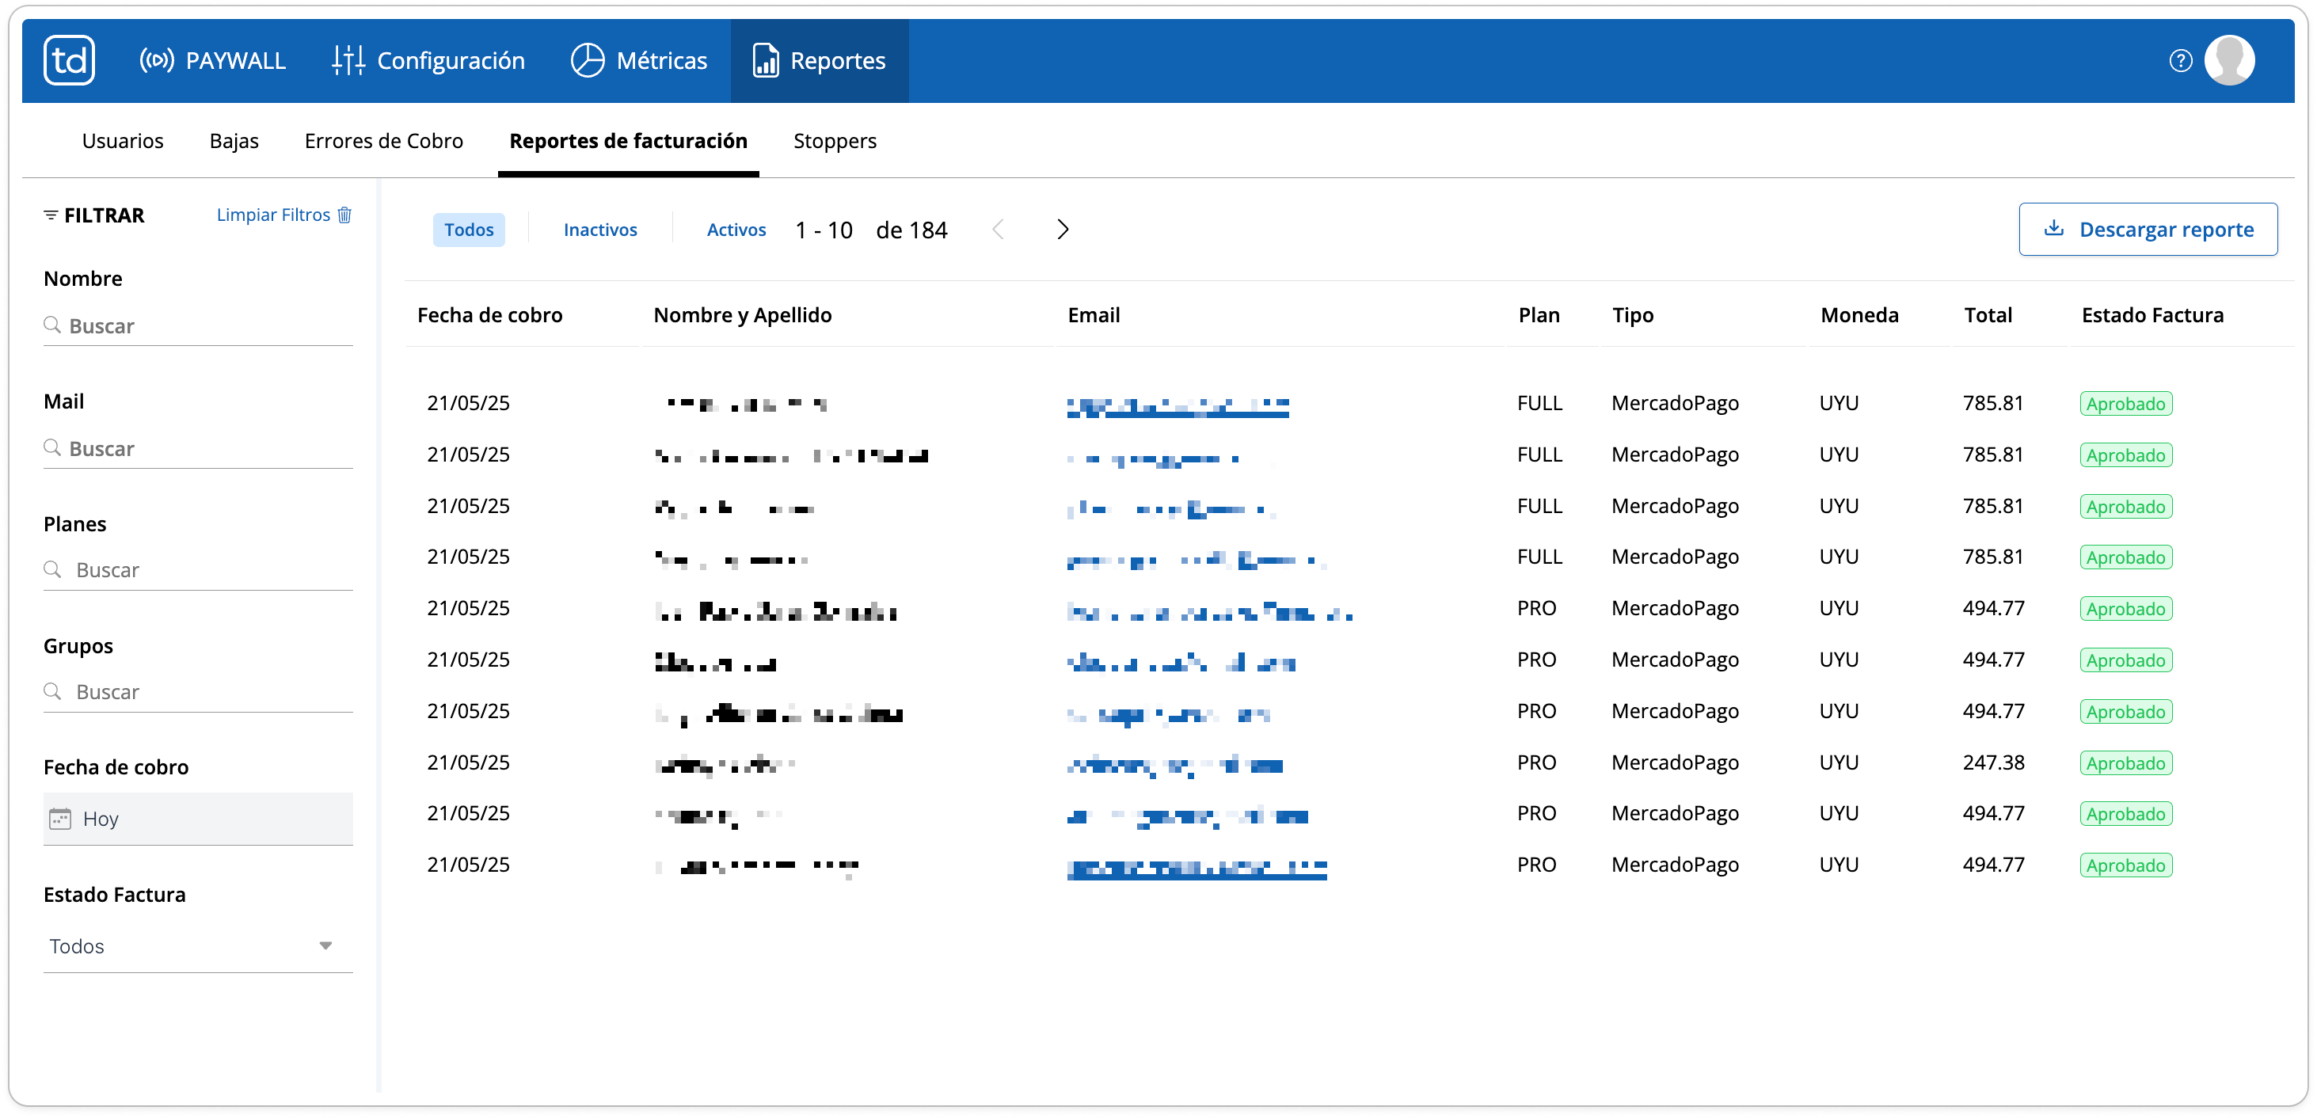Screen dimensions: 2317x1118
Task: Click the search icon in Planes filter
Action: point(52,569)
